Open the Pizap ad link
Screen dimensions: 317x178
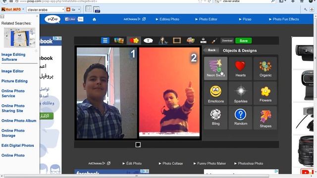245,19
